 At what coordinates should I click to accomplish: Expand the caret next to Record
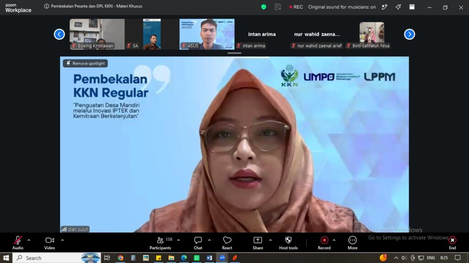(x=334, y=240)
